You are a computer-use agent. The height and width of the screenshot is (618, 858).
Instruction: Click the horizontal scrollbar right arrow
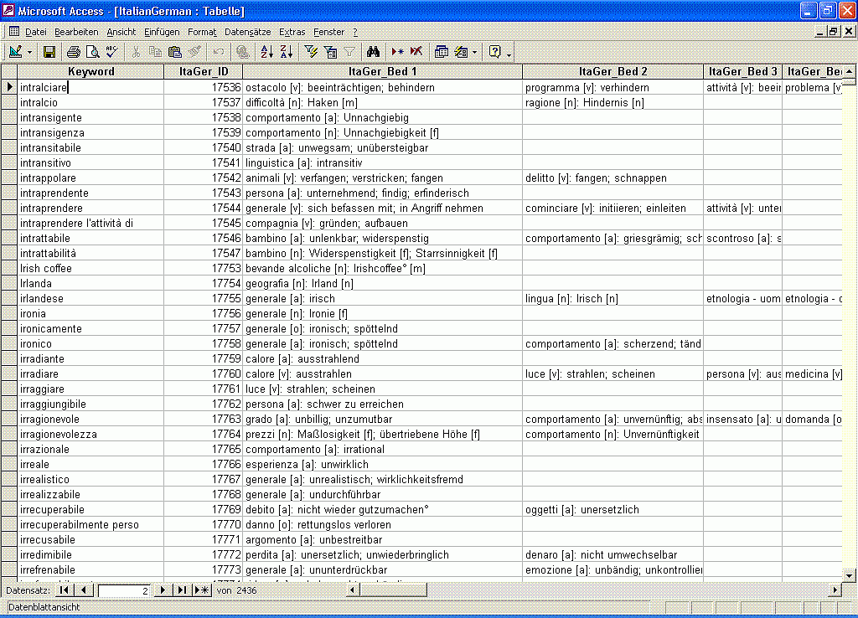pyautogui.click(x=835, y=590)
